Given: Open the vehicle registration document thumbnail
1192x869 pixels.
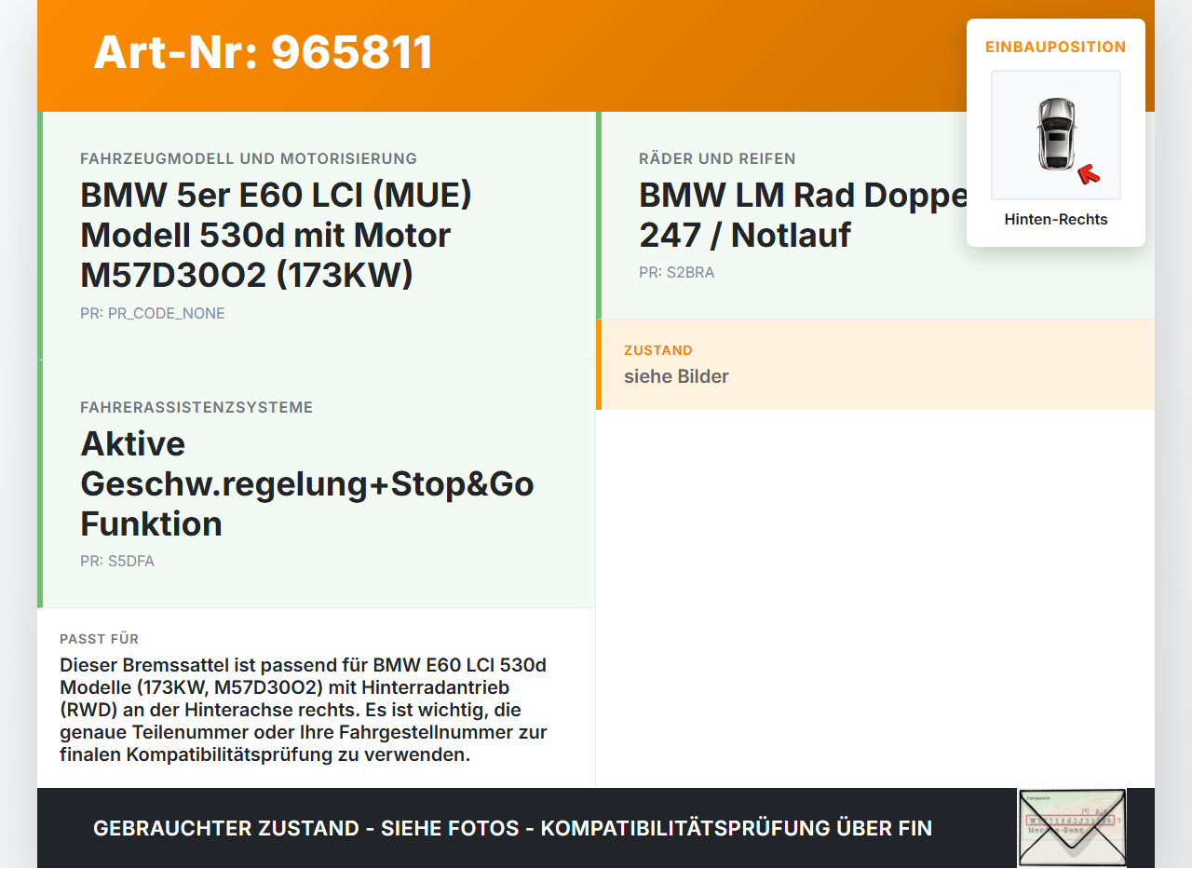Looking at the screenshot, I should point(1072,828).
